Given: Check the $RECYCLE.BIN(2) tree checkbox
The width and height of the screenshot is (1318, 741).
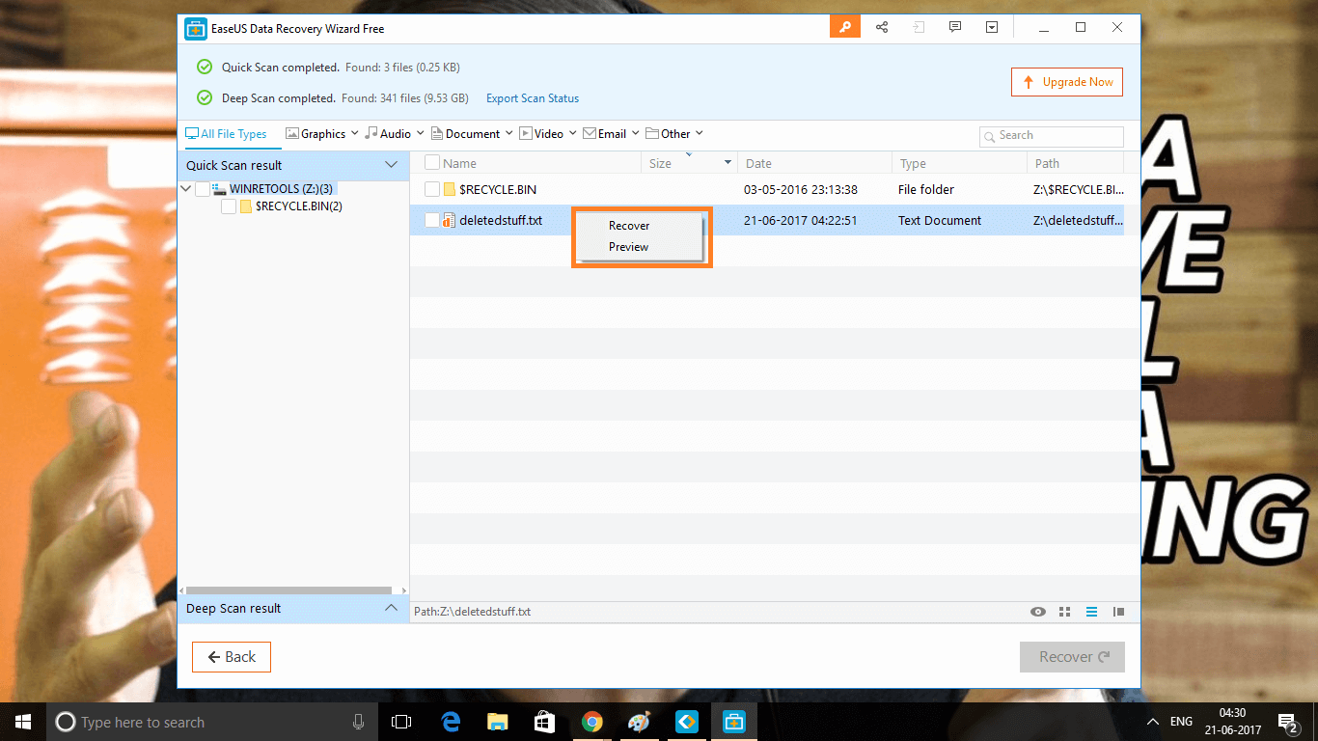Looking at the screenshot, I should (229, 206).
